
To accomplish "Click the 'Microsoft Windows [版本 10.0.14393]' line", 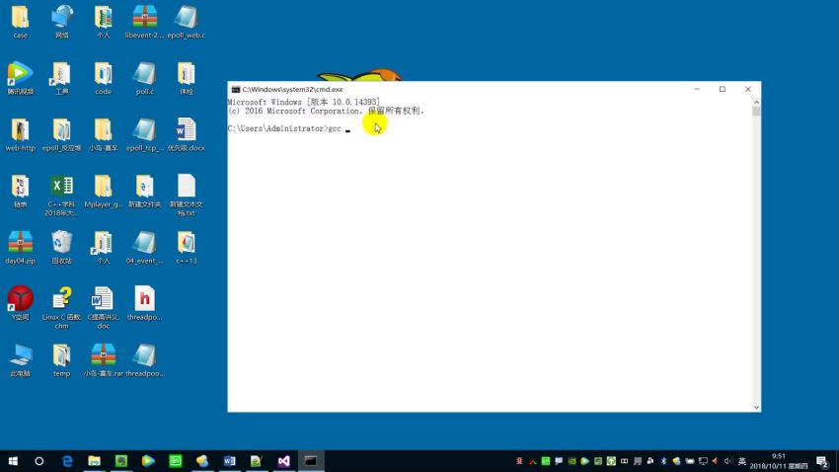I will point(303,102).
